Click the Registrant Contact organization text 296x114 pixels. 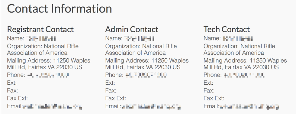[43, 49]
